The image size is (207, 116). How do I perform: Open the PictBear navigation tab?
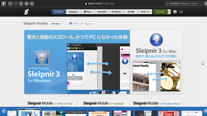[x=116, y=12]
